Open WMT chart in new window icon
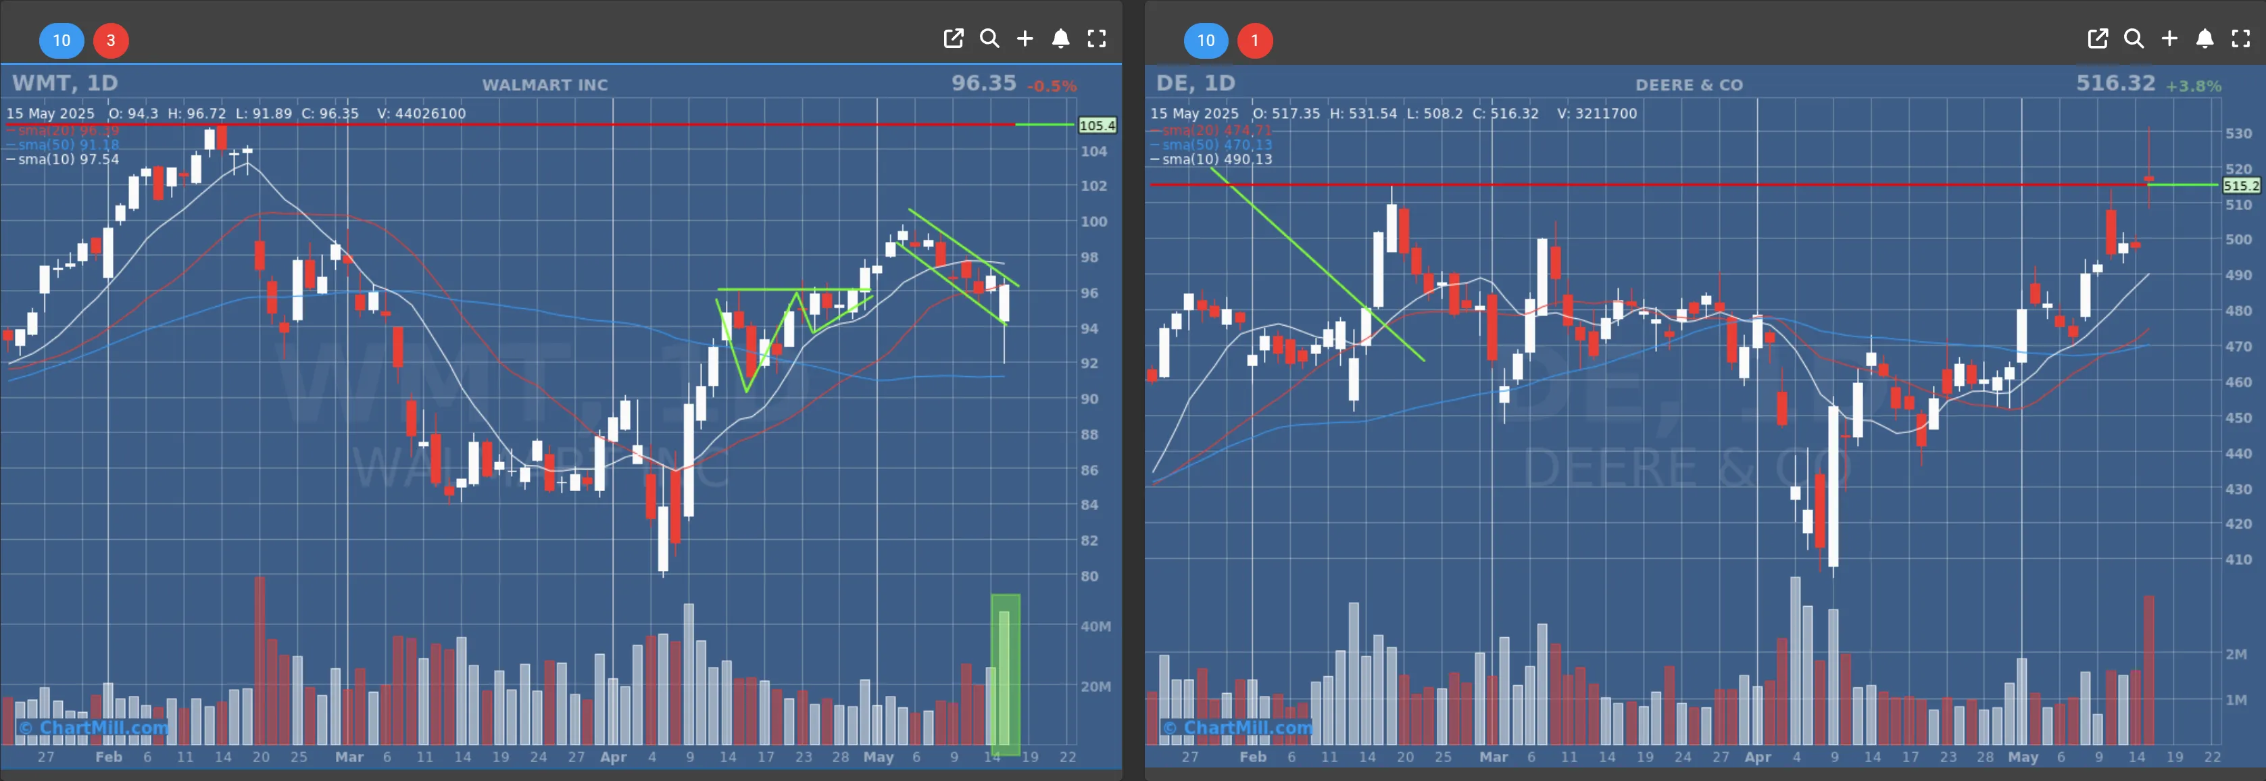The height and width of the screenshot is (781, 2266). 954,39
